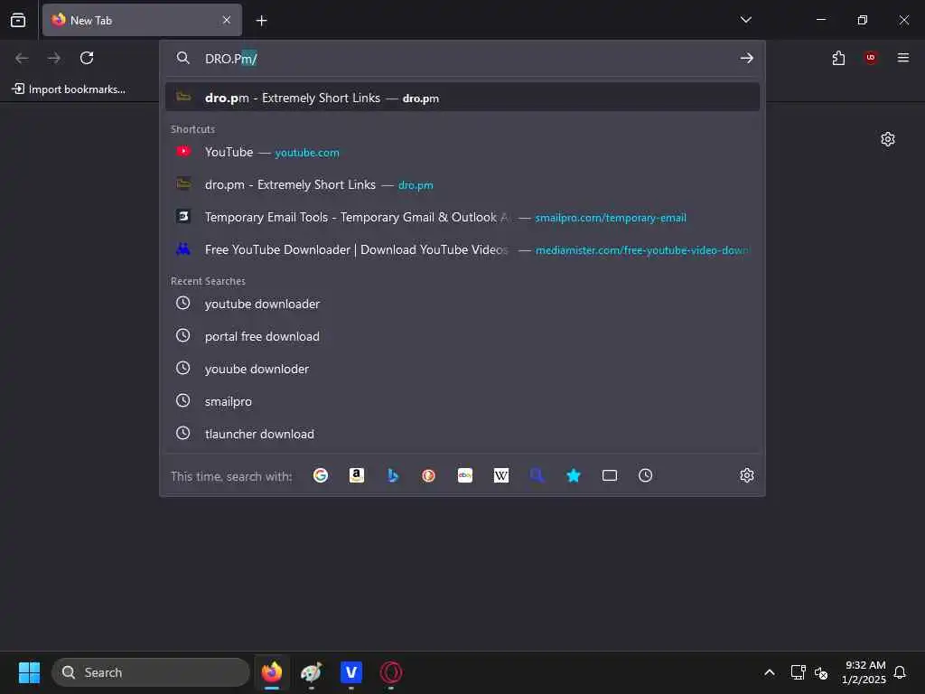Reload the current page
This screenshot has height=694, width=925.
[87, 58]
